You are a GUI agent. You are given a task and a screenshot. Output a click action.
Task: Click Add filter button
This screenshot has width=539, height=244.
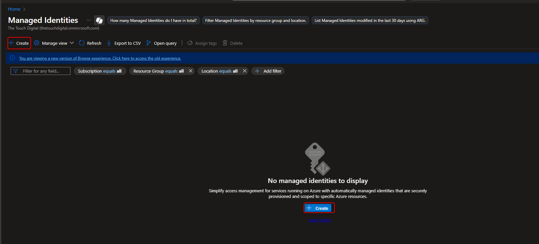click(268, 71)
